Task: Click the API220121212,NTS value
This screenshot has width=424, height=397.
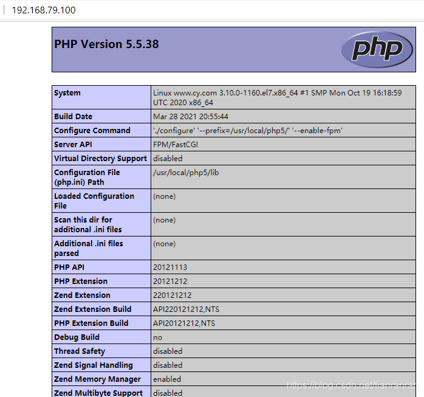Action: coord(186,309)
